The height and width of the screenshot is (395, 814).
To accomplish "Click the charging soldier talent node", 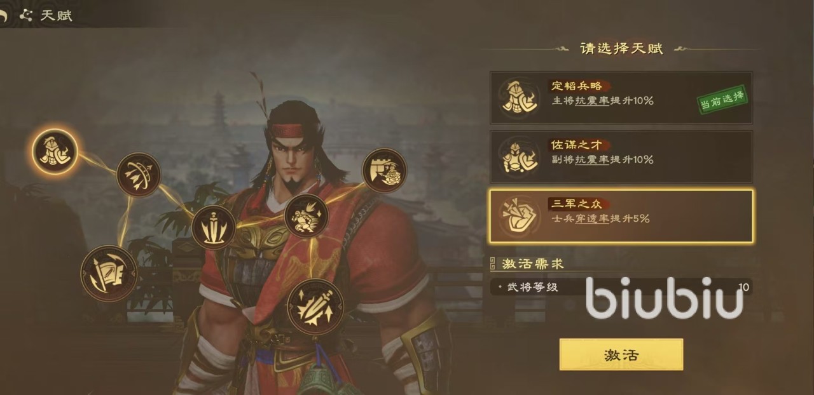I will coord(306,217).
